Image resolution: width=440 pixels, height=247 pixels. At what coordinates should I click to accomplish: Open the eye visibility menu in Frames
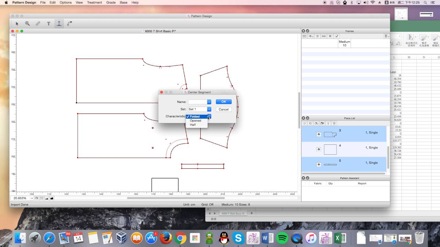pyautogui.click(x=311, y=36)
